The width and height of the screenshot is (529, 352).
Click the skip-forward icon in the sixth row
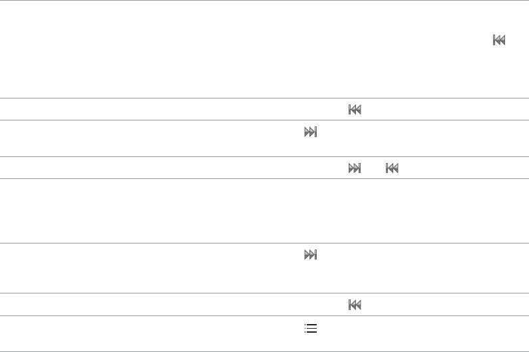pos(310,254)
